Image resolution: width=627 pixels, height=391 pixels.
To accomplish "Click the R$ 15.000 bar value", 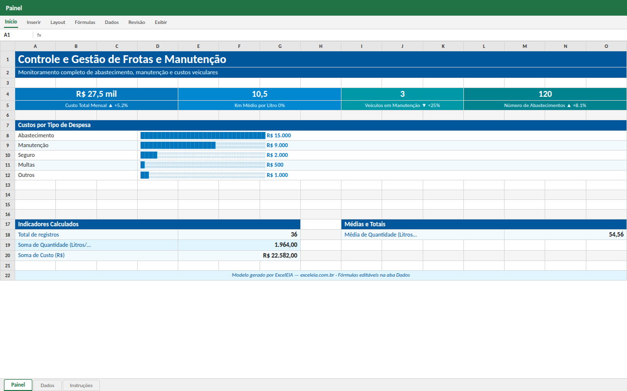I will [x=279, y=136].
